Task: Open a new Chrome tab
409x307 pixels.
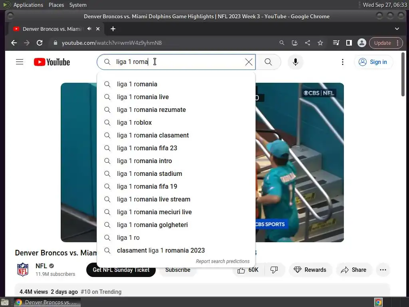Action: tap(113, 29)
